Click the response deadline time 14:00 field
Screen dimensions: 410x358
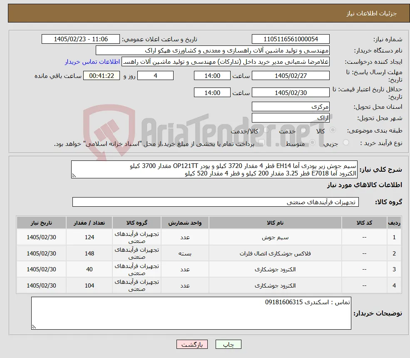click(x=212, y=76)
